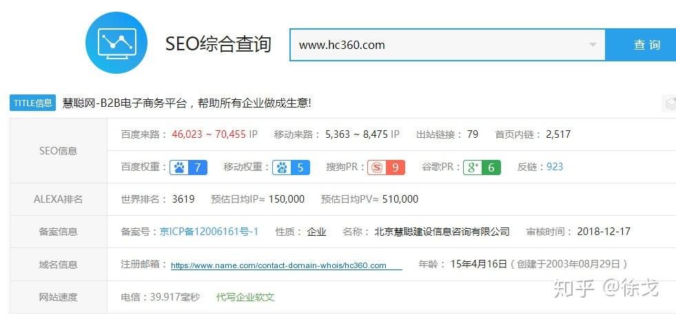Screen dimensions: 676x315
Task: Click the domain age 15年4月16日
Action: [478, 264]
